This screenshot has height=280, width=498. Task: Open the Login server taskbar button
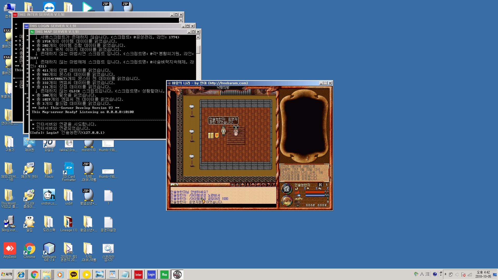pos(151,275)
